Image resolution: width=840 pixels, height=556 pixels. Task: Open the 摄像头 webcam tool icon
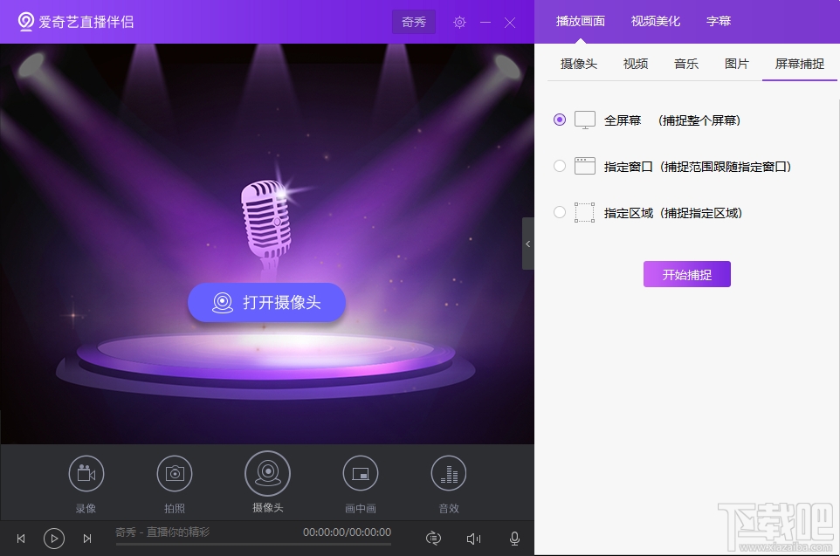pos(267,473)
